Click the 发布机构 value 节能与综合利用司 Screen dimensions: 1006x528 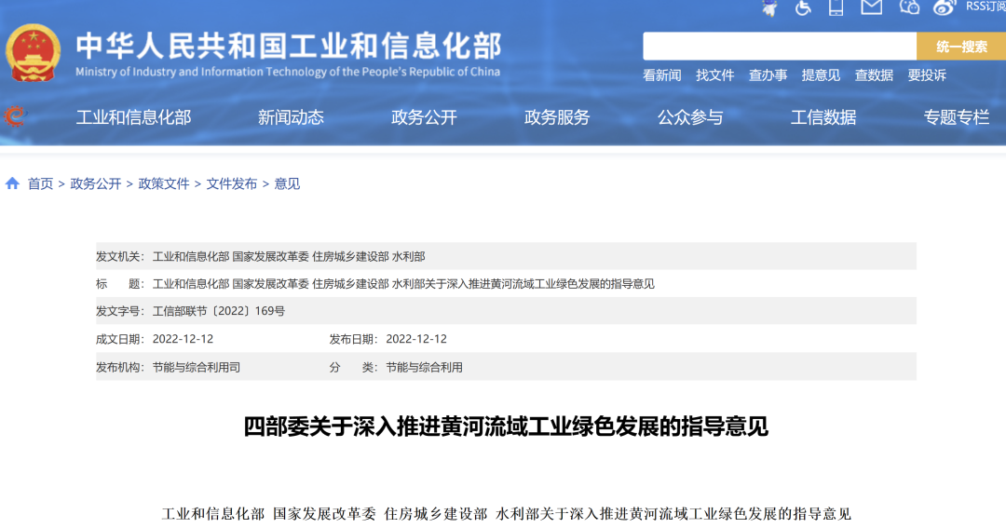197,368
